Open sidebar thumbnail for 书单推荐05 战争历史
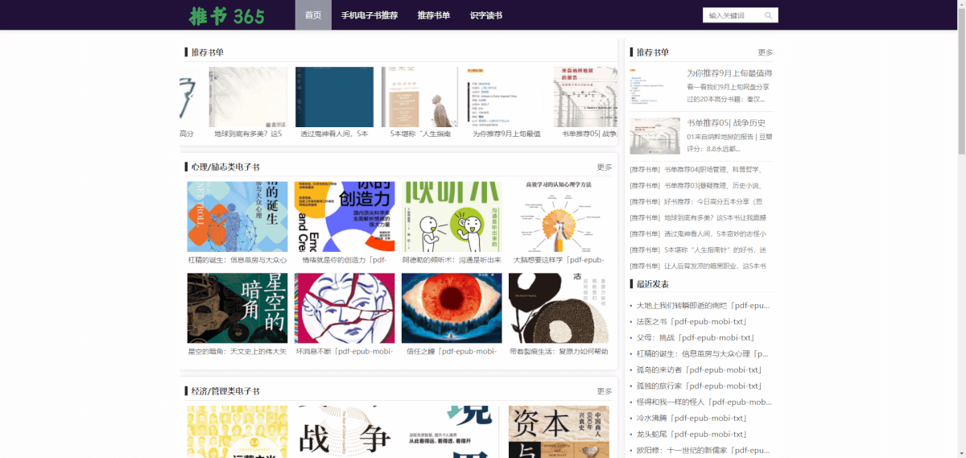 coord(654,135)
